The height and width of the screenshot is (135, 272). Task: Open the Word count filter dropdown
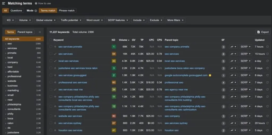[x=95, y=20]
